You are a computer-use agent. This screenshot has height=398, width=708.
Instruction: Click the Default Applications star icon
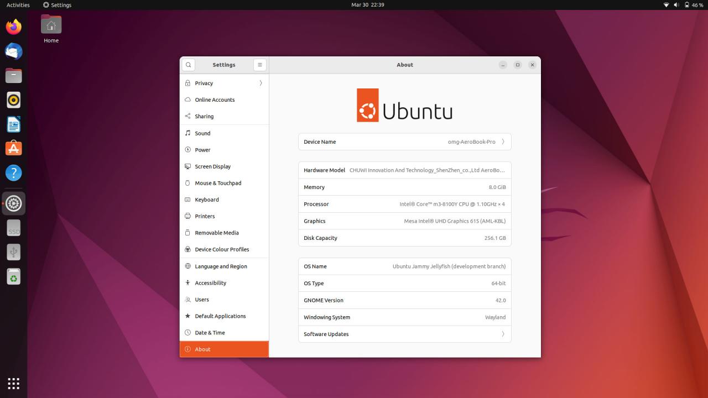[x=188, y=316]
